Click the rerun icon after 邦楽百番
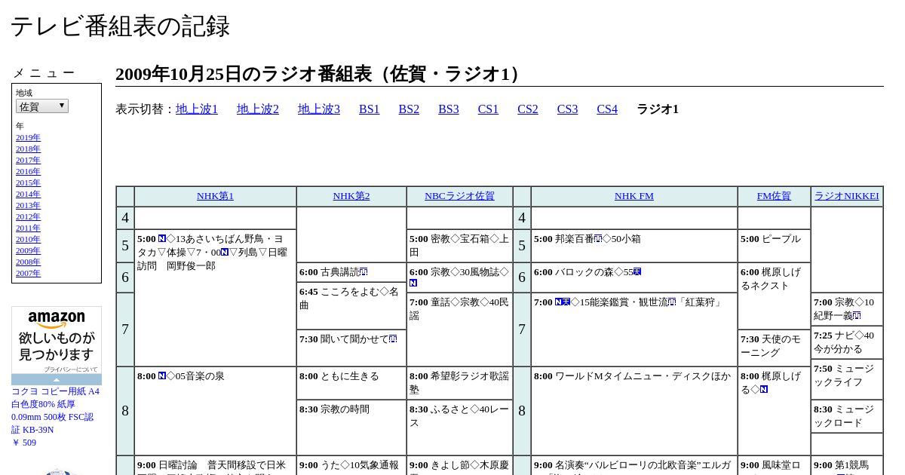Viewport: 905px width, 475px height. point(598,238)
